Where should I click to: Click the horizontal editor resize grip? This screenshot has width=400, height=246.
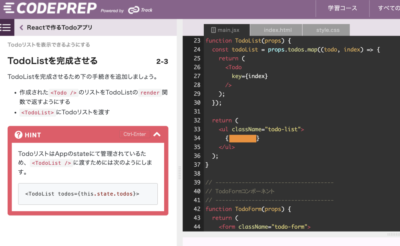pyautogui.click(x=392, y=234)
